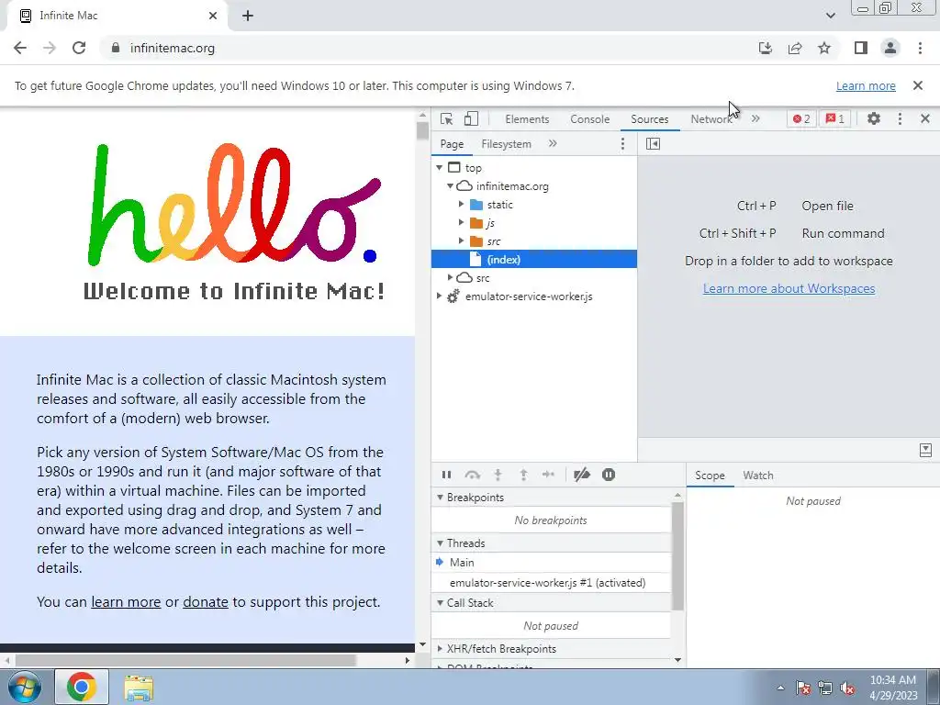Open the DevTools settings gear
The height and width of the screenshot is (705, 940).
point(874,118)
